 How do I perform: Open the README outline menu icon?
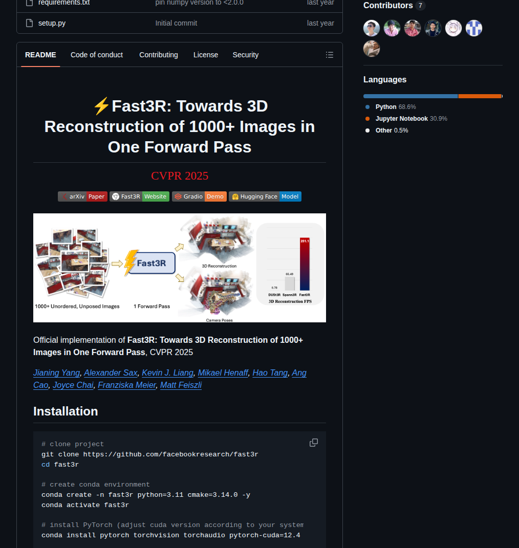click(x=329, y=55)
